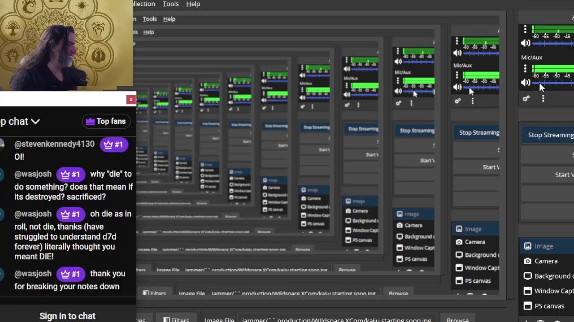The height and width of the screenshot is (322, 574).
Task: Click Stop Streaming in third-largest nested OBS
Action: pyautogui.click(x=414, y=131)
